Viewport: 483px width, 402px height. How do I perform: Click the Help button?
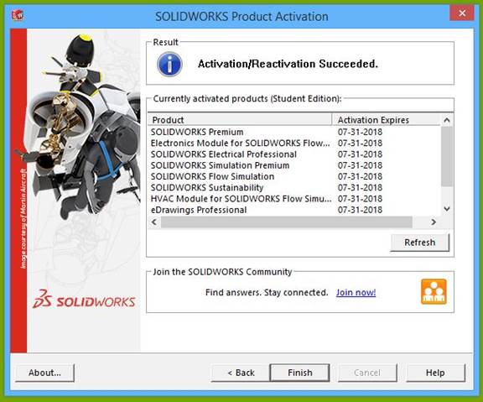point(435,373)
